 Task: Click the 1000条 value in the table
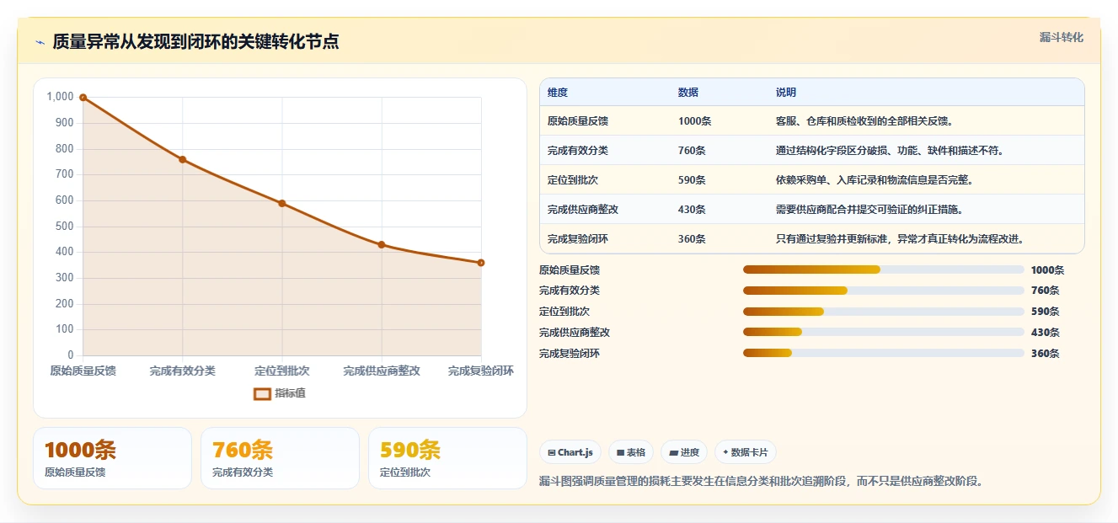coord(694,121)
